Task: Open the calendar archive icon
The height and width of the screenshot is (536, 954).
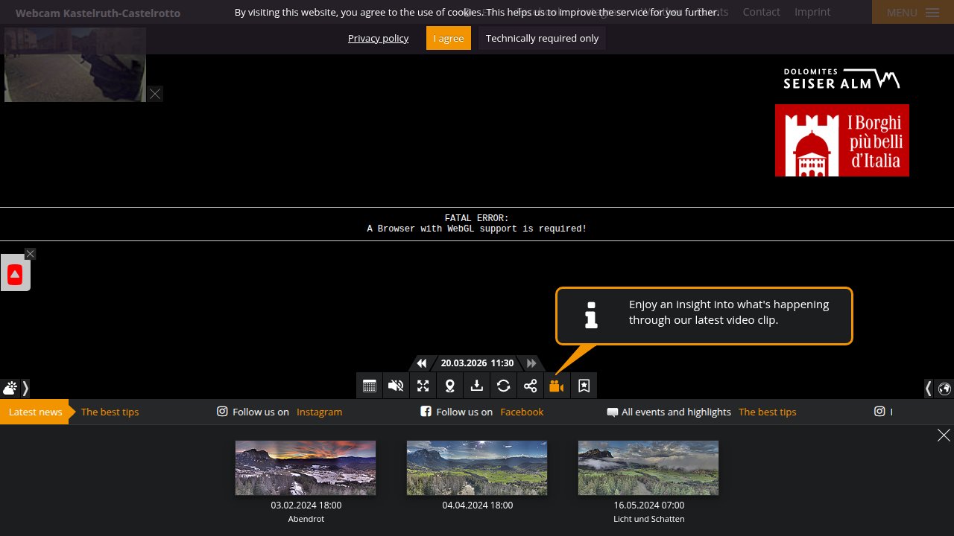Action: (x=370, y=386)
